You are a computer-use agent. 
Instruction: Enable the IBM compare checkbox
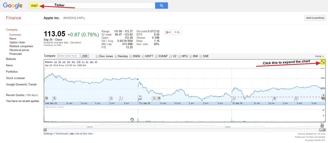point(191,56)
